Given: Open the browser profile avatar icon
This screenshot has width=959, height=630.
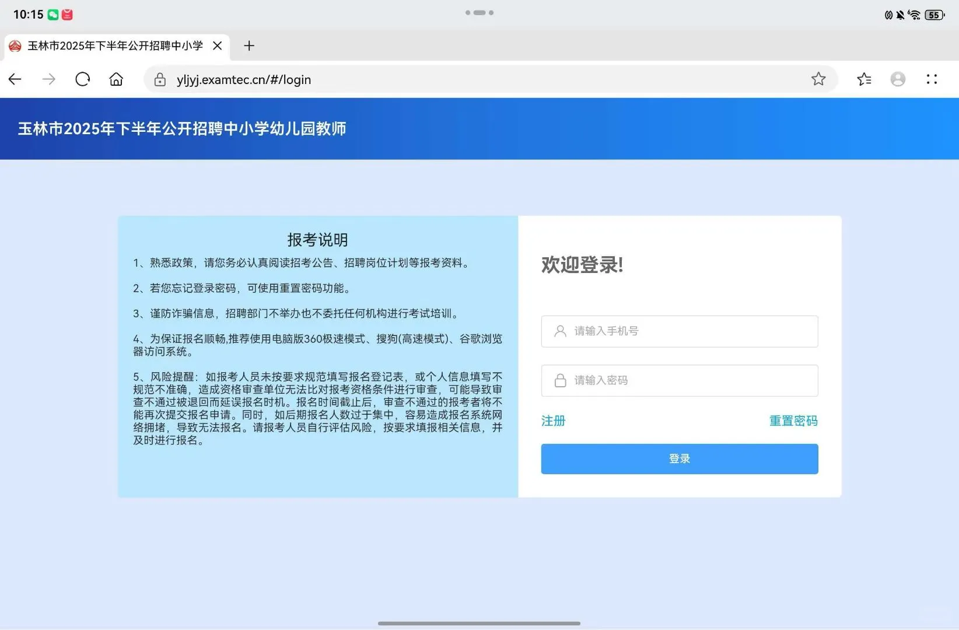Looking at the screenshot, I should pyautogui.click(x=898, y=79).
